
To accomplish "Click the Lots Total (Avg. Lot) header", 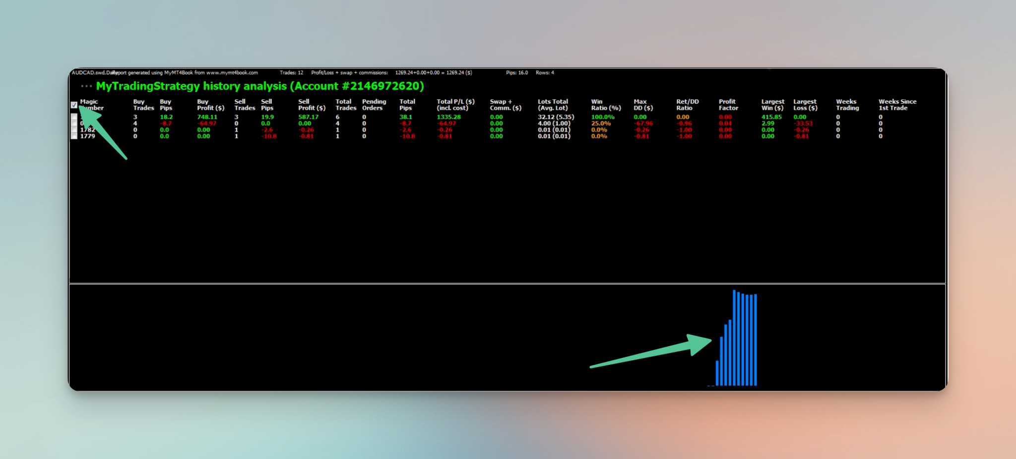I will coord(553,105).
